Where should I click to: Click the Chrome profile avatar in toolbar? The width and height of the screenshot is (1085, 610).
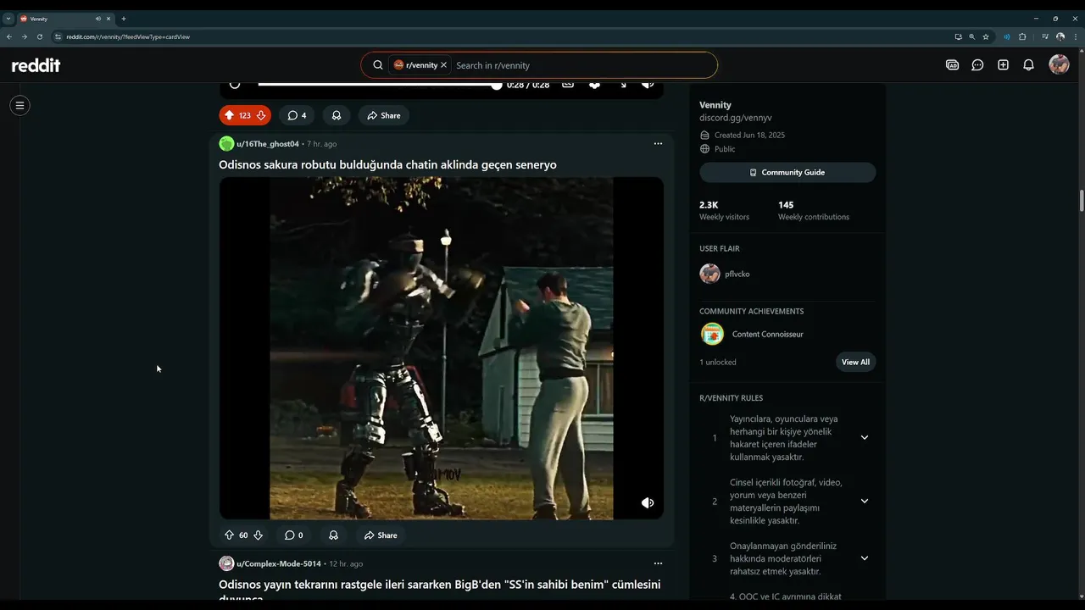coord(1060,36)
